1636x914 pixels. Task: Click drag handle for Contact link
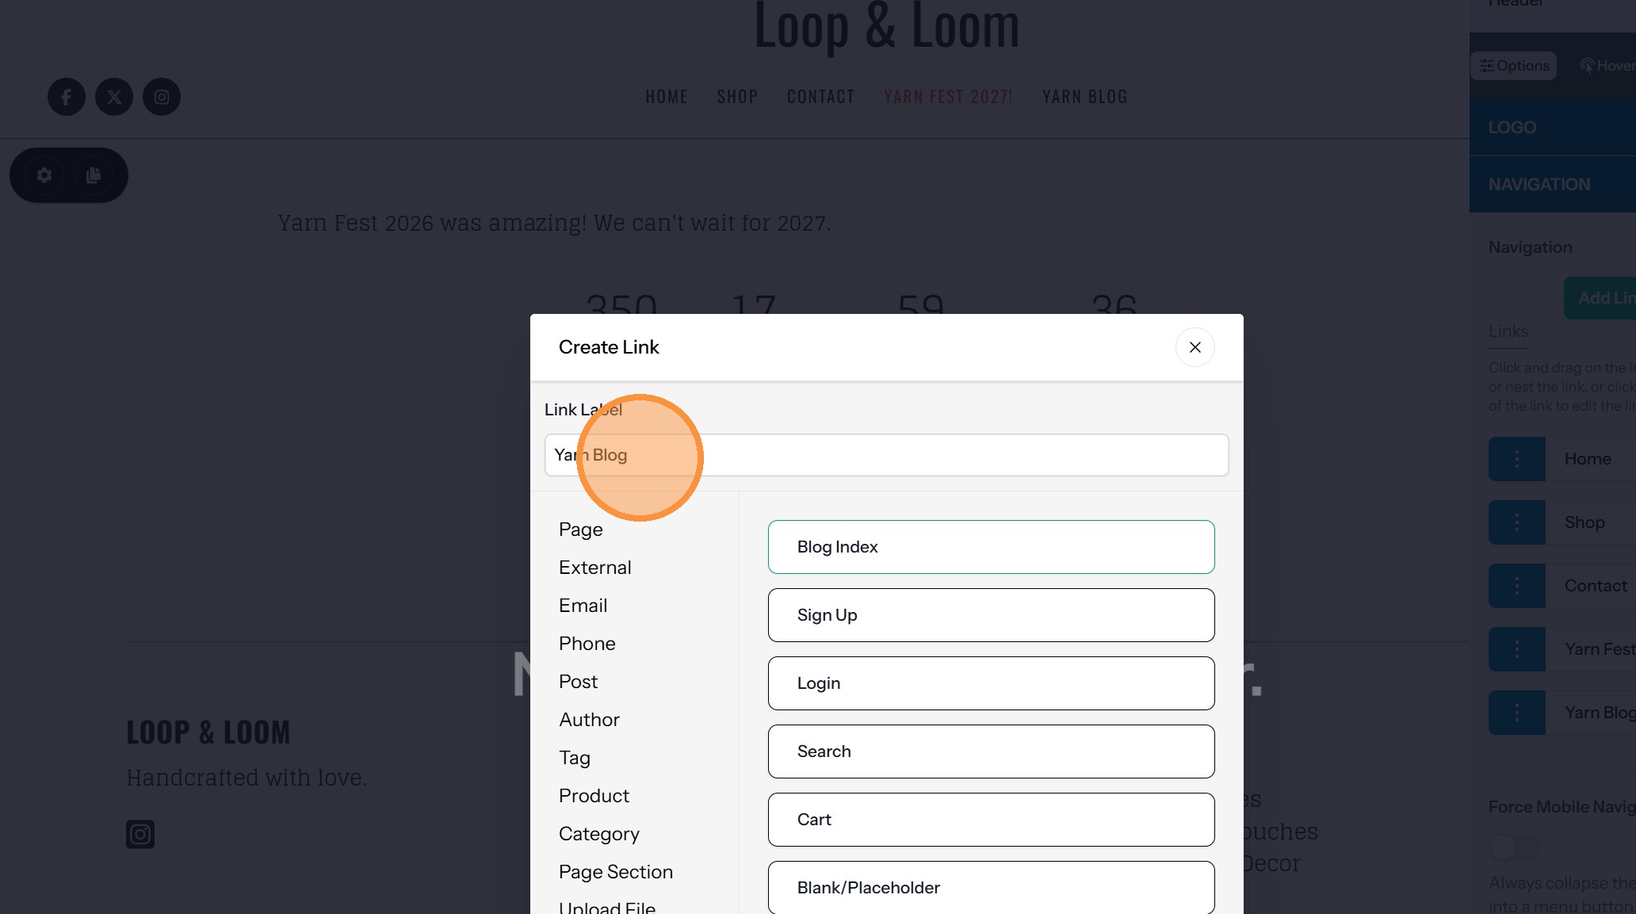click(x=1516, y=586)
